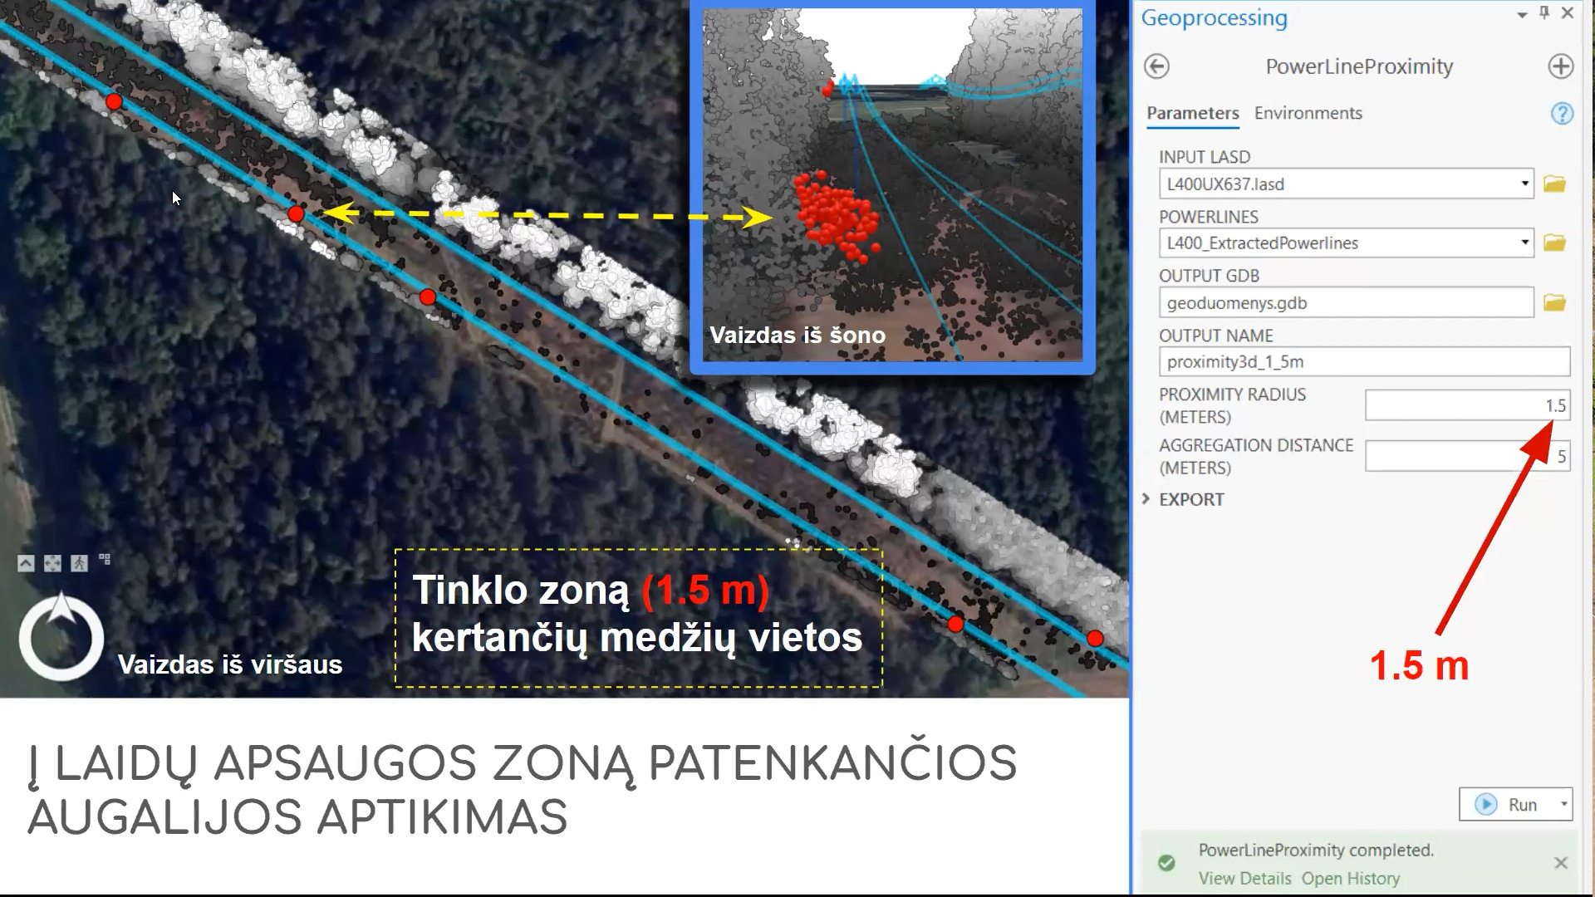Go back in Geoprocessing pane
The width and height of the screenshot is (1595, 897).
coord(1156,66)
